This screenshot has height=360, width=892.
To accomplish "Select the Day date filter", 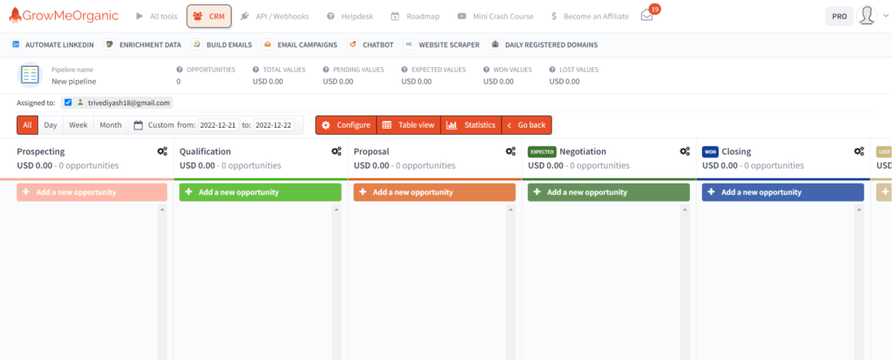I will 51,125.
